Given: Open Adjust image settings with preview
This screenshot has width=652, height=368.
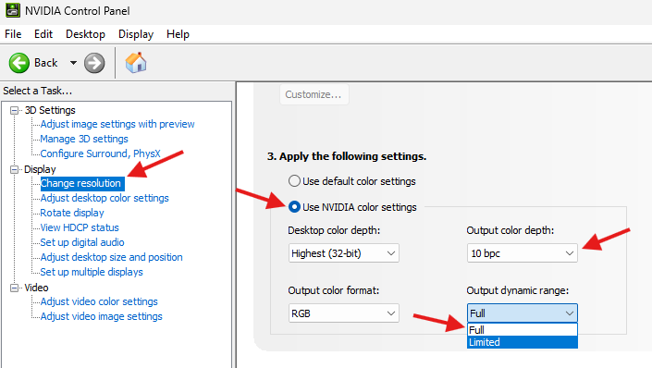Looking at the screenshot, I should (117, 124).
